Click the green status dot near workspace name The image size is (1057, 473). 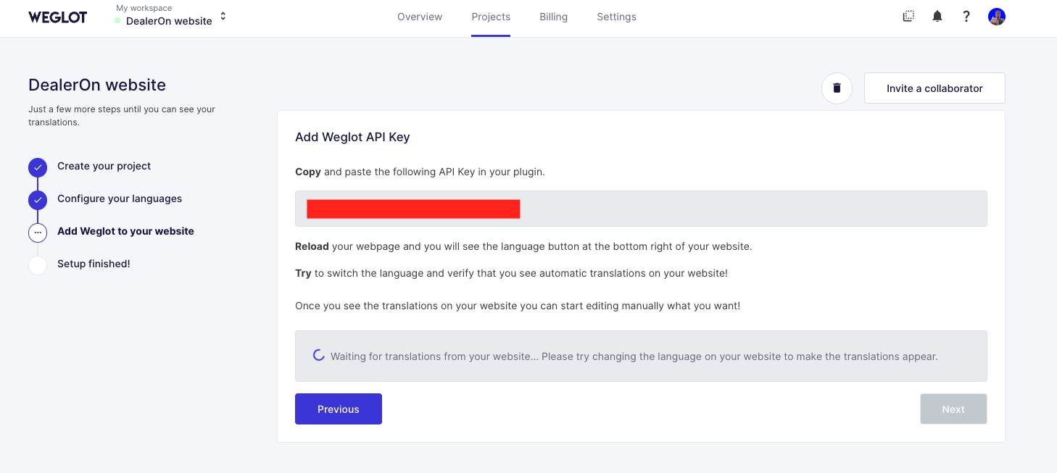click(x=117, y=21)
